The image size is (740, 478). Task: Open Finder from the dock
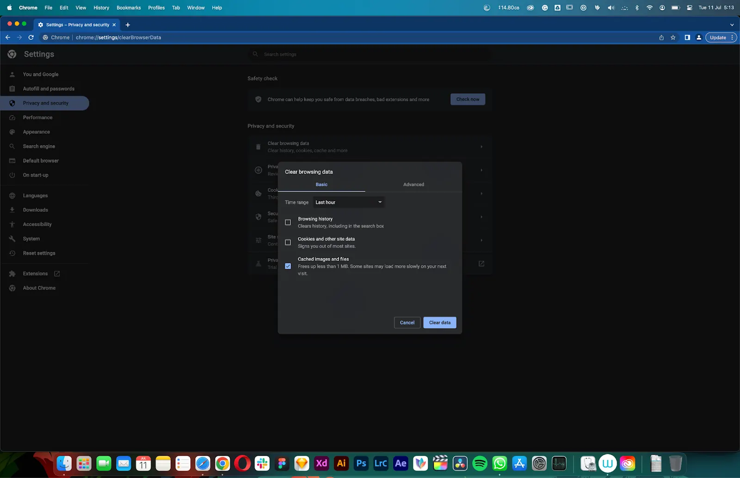(x=64, y=463)
